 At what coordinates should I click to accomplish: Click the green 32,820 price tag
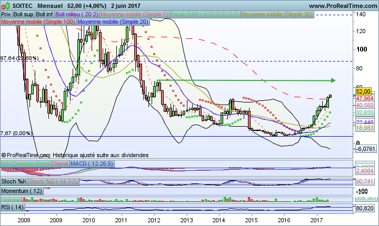coord(365,113)
